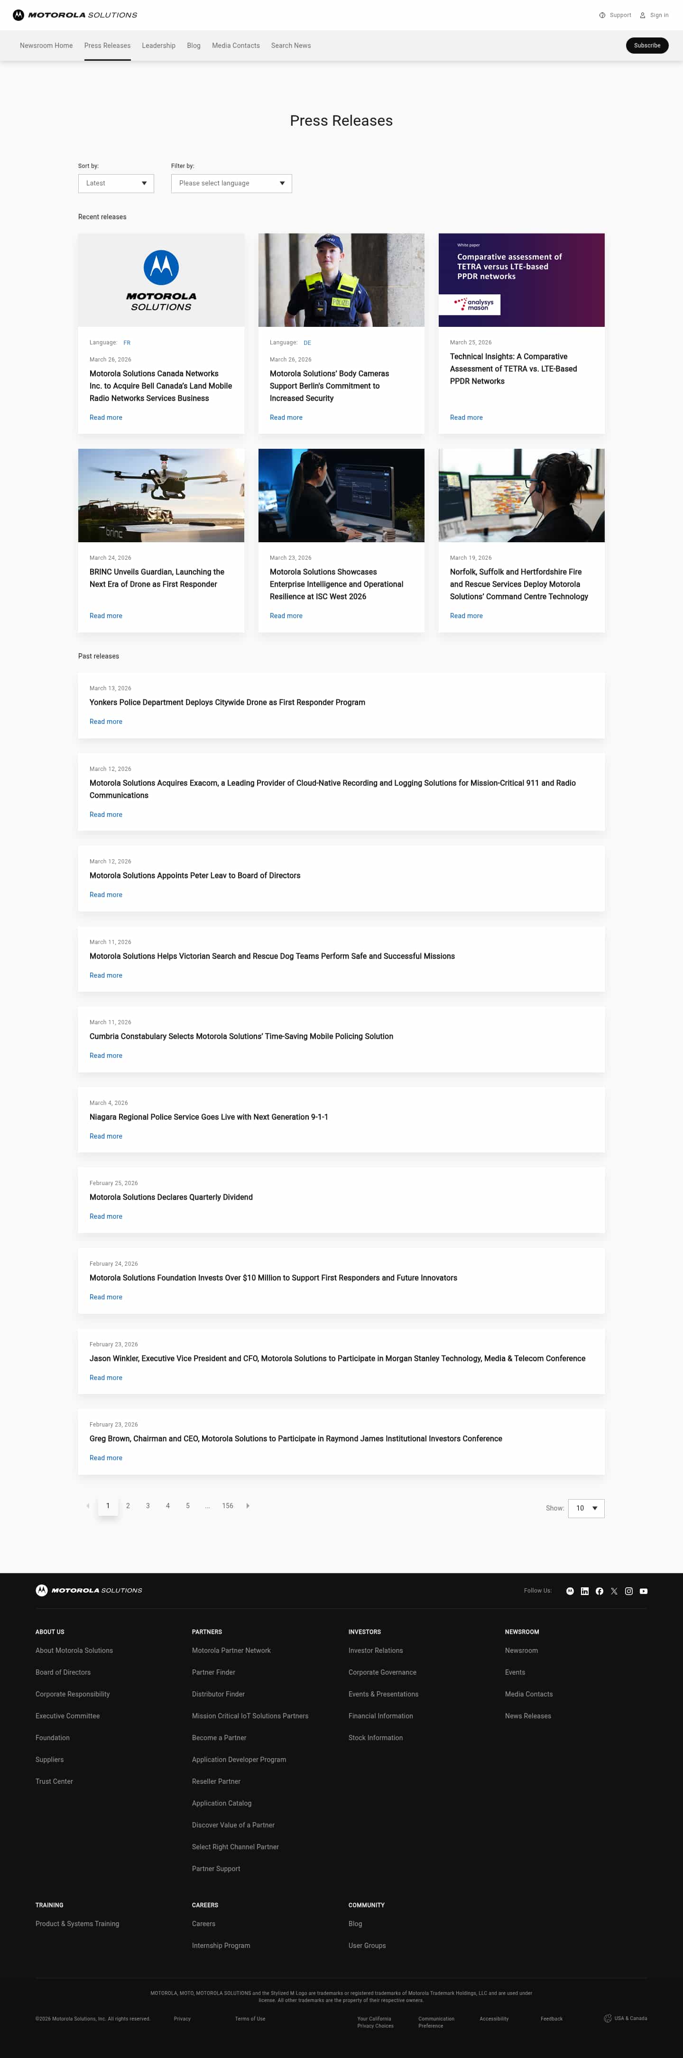Click the Sign in user icon
Image resolution: width=683 pixels, height=2058 pixels.
642,15
